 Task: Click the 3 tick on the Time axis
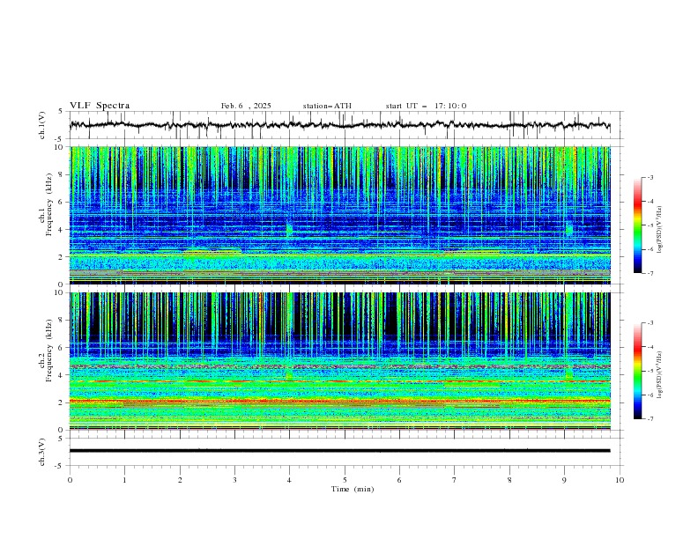pyautogui.click(x=234, y=480)
